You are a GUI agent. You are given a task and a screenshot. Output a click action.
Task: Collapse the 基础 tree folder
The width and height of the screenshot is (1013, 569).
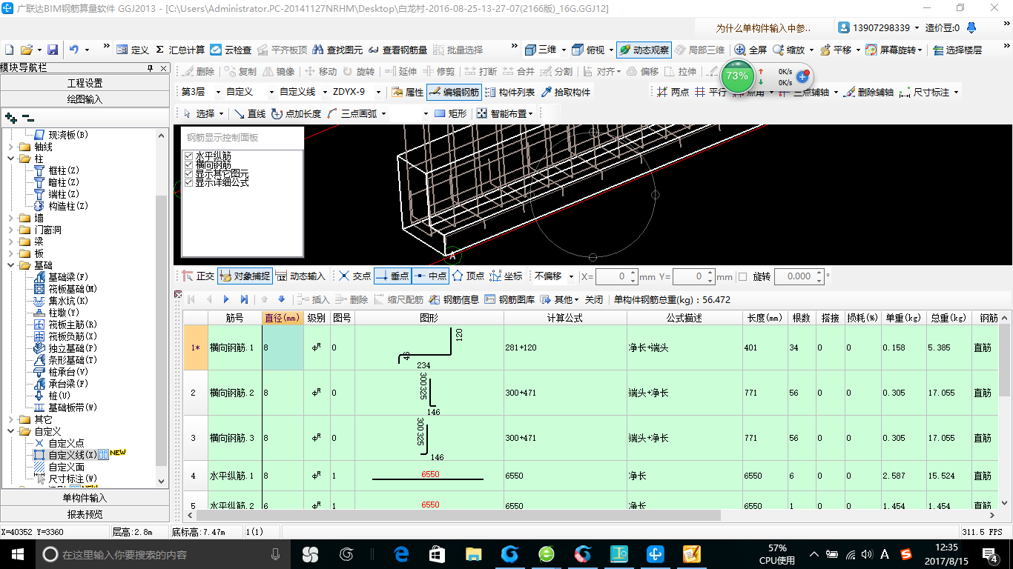(x=11, y=265)
